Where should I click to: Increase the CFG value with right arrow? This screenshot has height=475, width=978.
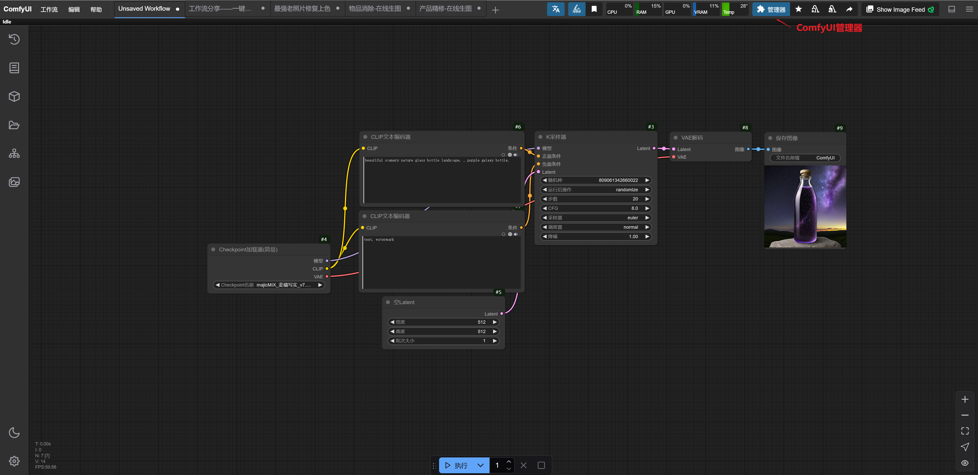(x=647, y=208)
